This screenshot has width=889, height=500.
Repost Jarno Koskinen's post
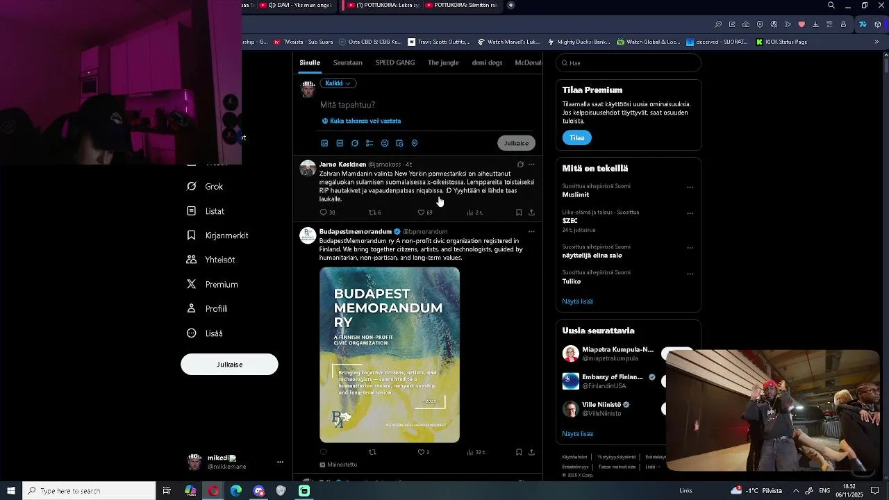[x=372, y=212]
